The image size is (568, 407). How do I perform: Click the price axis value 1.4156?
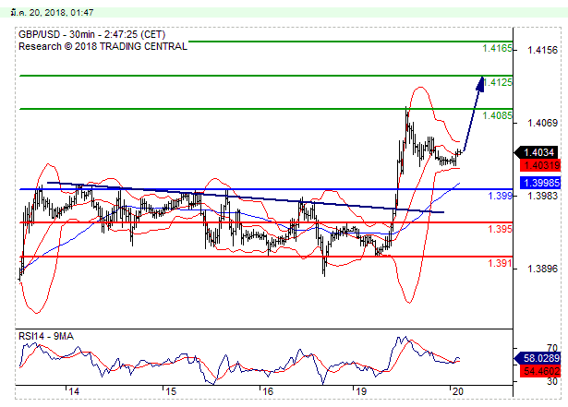[542, 50]
